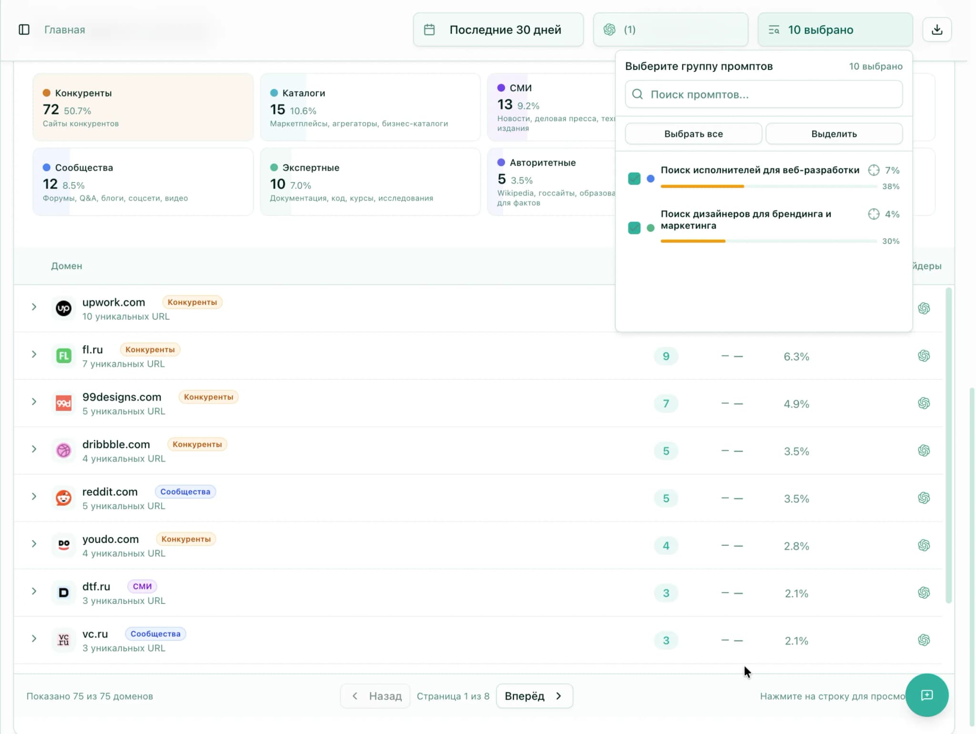The width and height of the screenshot is (976, 734).
Task: Click the Главная breadcrumb
Action: coord(64,30)
